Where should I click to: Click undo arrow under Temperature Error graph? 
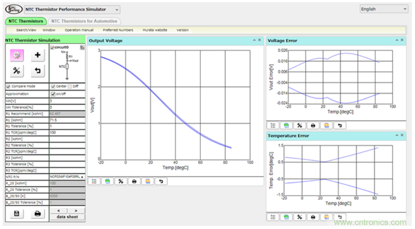tap(339, 217)
